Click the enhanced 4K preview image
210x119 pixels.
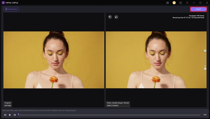[156, 60]
